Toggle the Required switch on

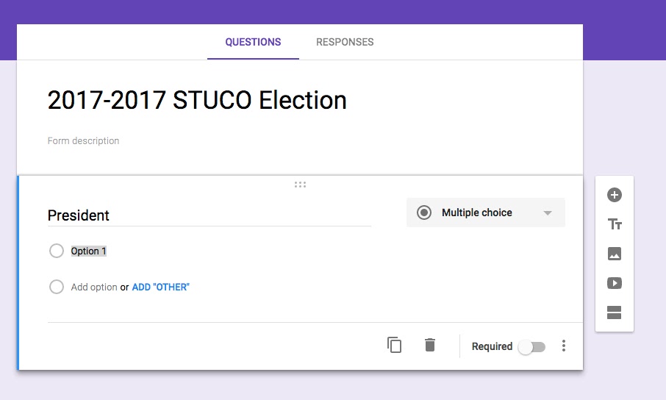531,347
